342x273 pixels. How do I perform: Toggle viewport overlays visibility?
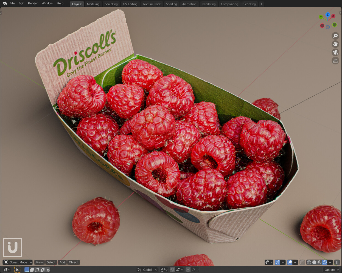point(290,262)
